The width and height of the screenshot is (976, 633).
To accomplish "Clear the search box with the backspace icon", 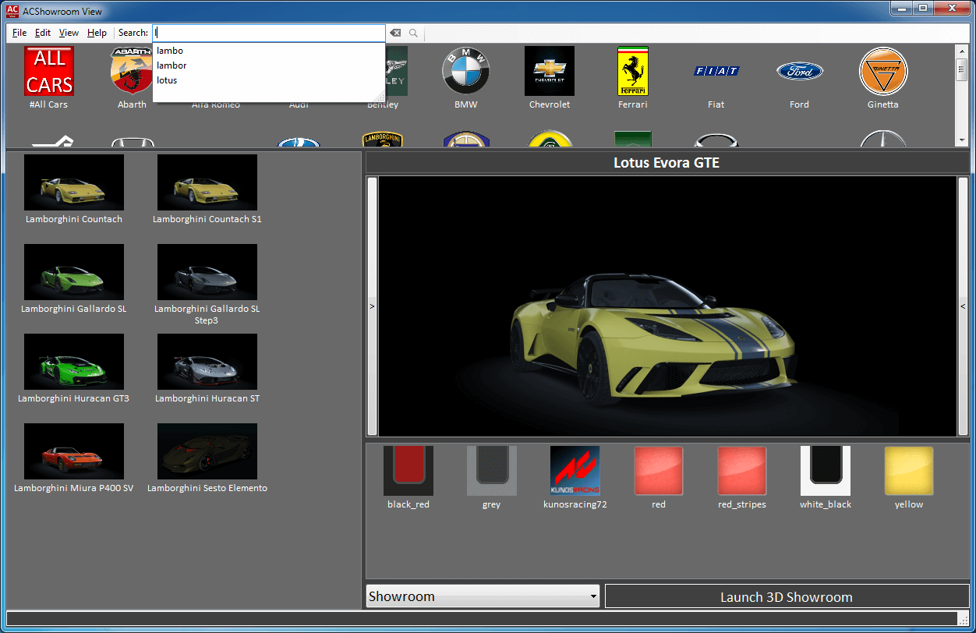I will click(x=396, y=33).
